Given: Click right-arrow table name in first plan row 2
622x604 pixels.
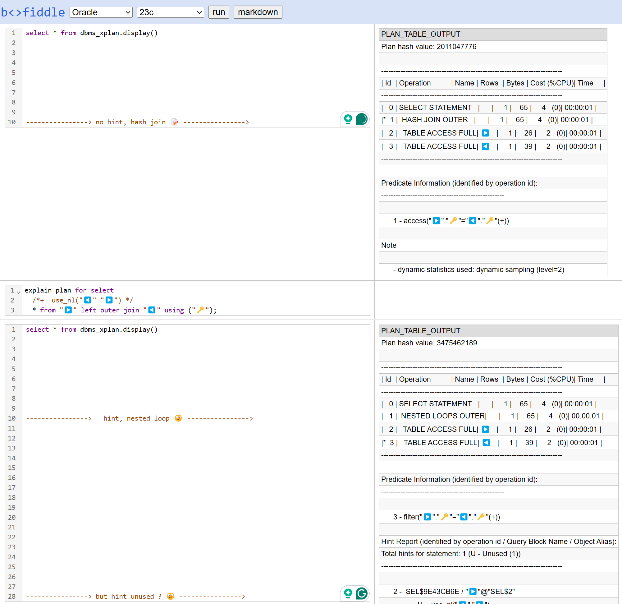Looking at the screenshot, I should tap(486, 133).
